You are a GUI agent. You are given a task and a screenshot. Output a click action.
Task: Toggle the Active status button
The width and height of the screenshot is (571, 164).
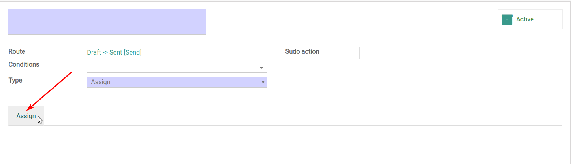pos(530,19)
